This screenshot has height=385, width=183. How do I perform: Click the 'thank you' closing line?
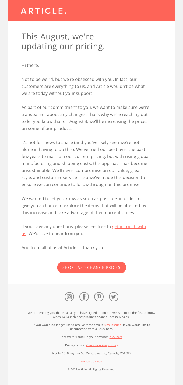pos(63,247)
